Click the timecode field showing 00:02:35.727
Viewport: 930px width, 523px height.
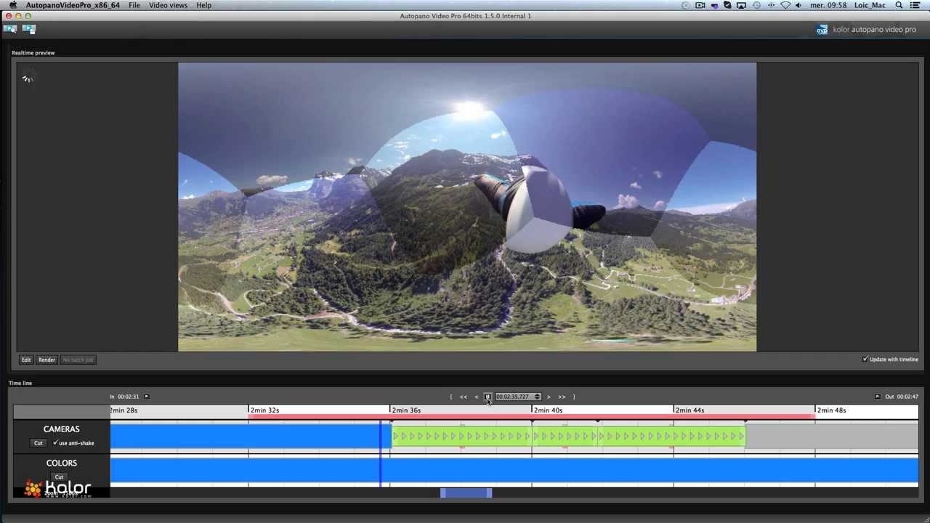[x=514, y=397]
